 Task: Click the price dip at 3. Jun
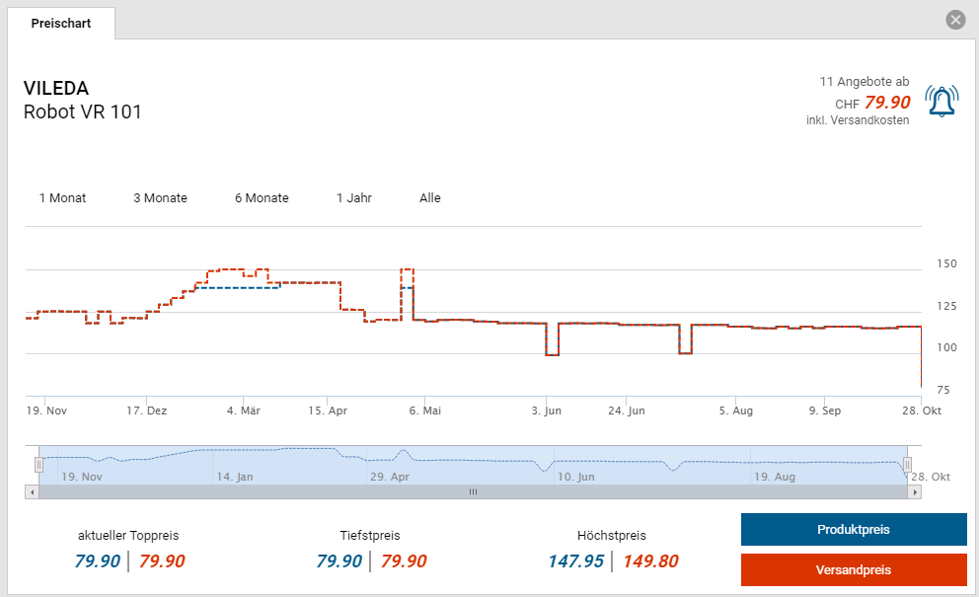coord(552,354)
